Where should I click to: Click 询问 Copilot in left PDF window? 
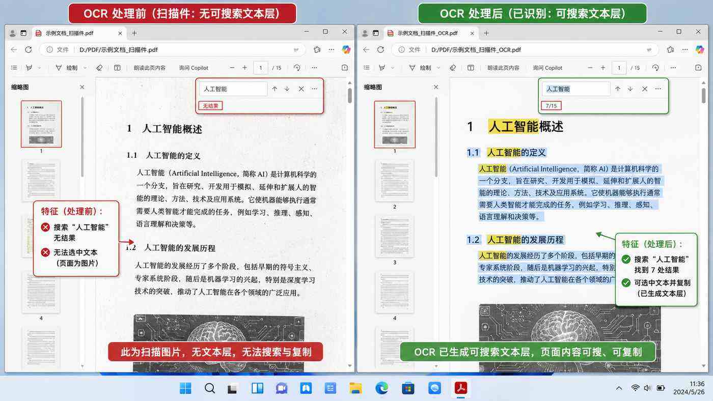point(194,68)
